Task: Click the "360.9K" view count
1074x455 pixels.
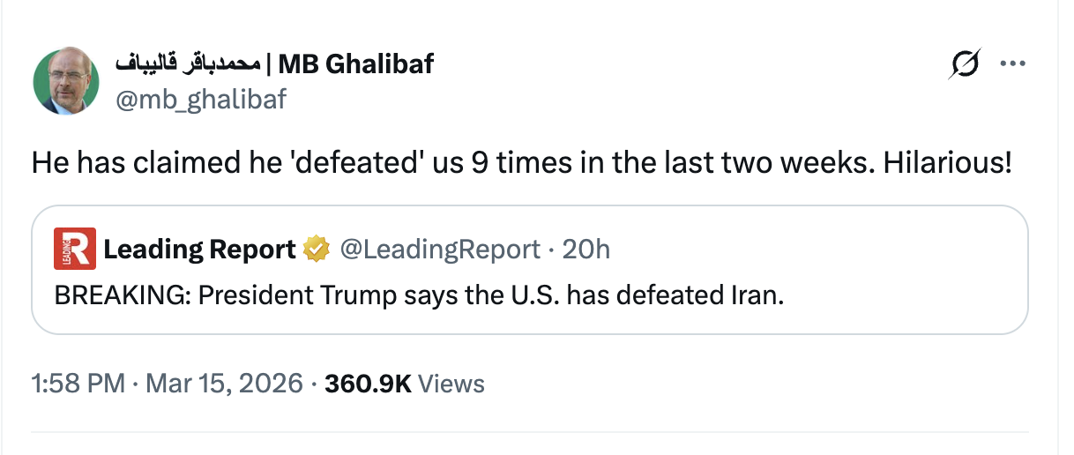Action: coord(368,384)
